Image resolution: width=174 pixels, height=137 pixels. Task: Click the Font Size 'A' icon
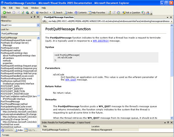click(32, 13)
